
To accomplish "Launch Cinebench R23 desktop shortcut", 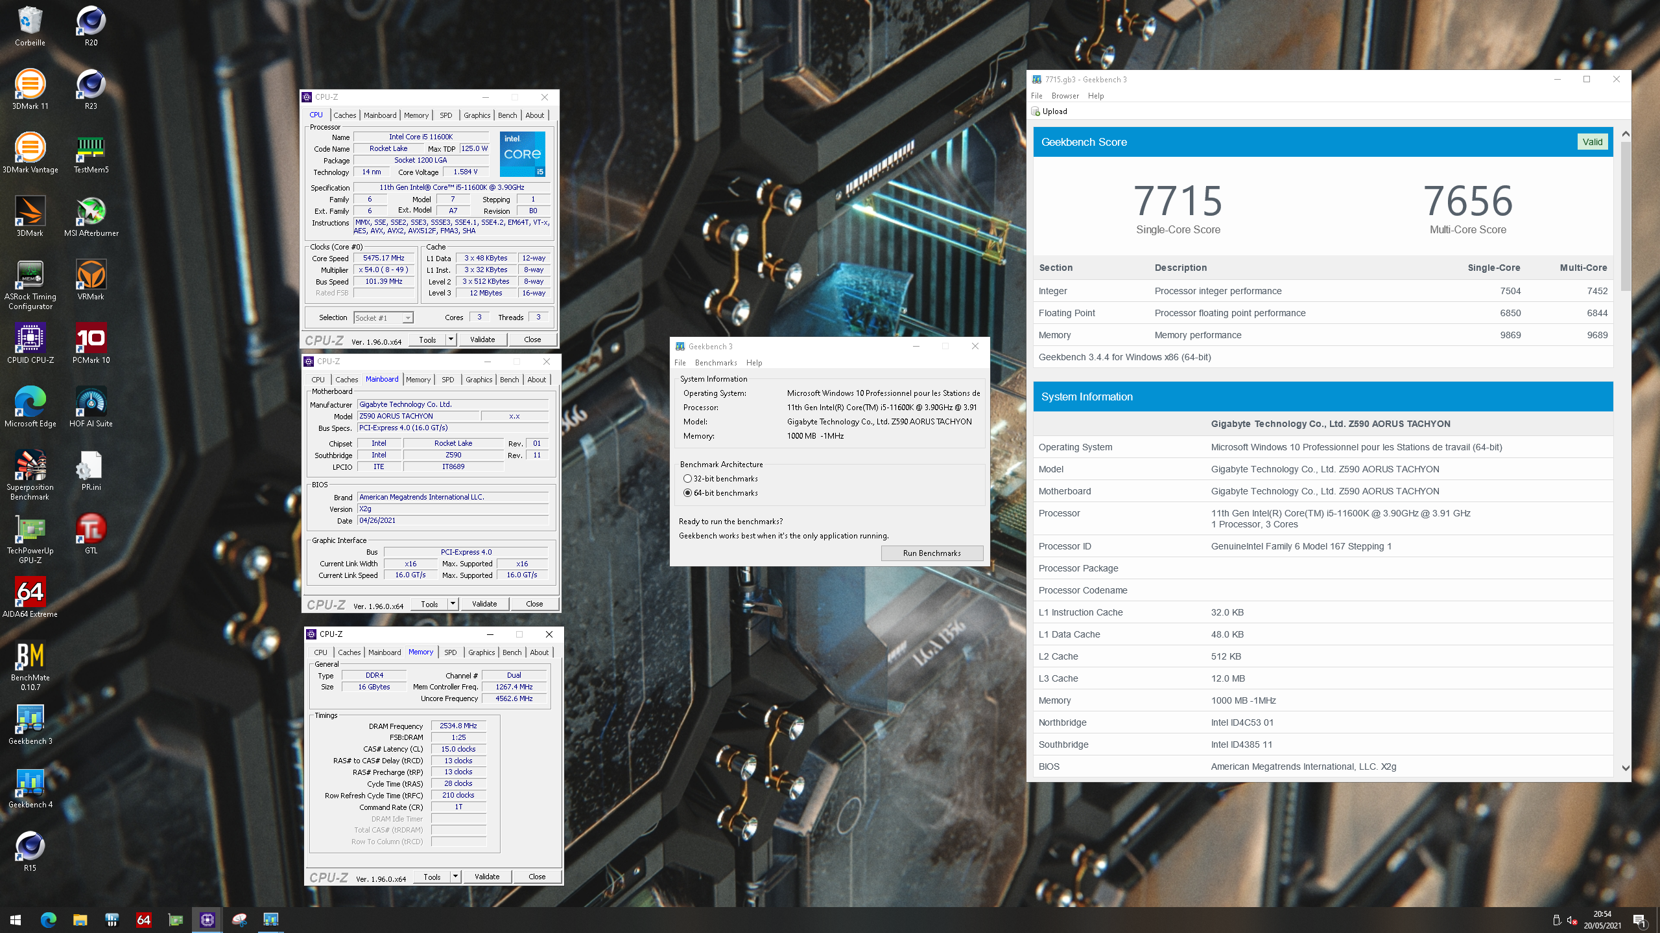I will [x=91, y=89].
